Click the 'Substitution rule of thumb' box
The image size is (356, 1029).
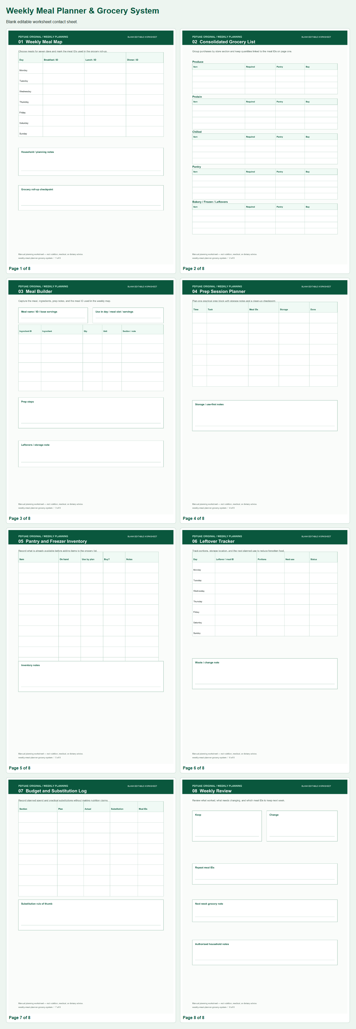tap(91, 915)
